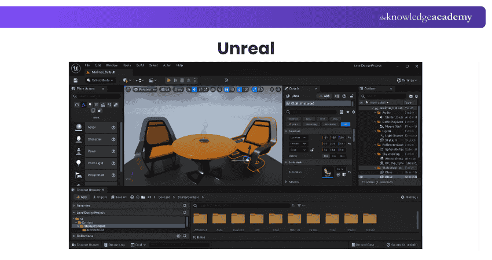Activate the Translate gizmo tool in the viewport
Screen dimensions: 492x260
pos(194,90)
